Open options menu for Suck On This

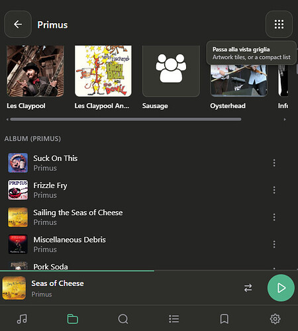274,163
